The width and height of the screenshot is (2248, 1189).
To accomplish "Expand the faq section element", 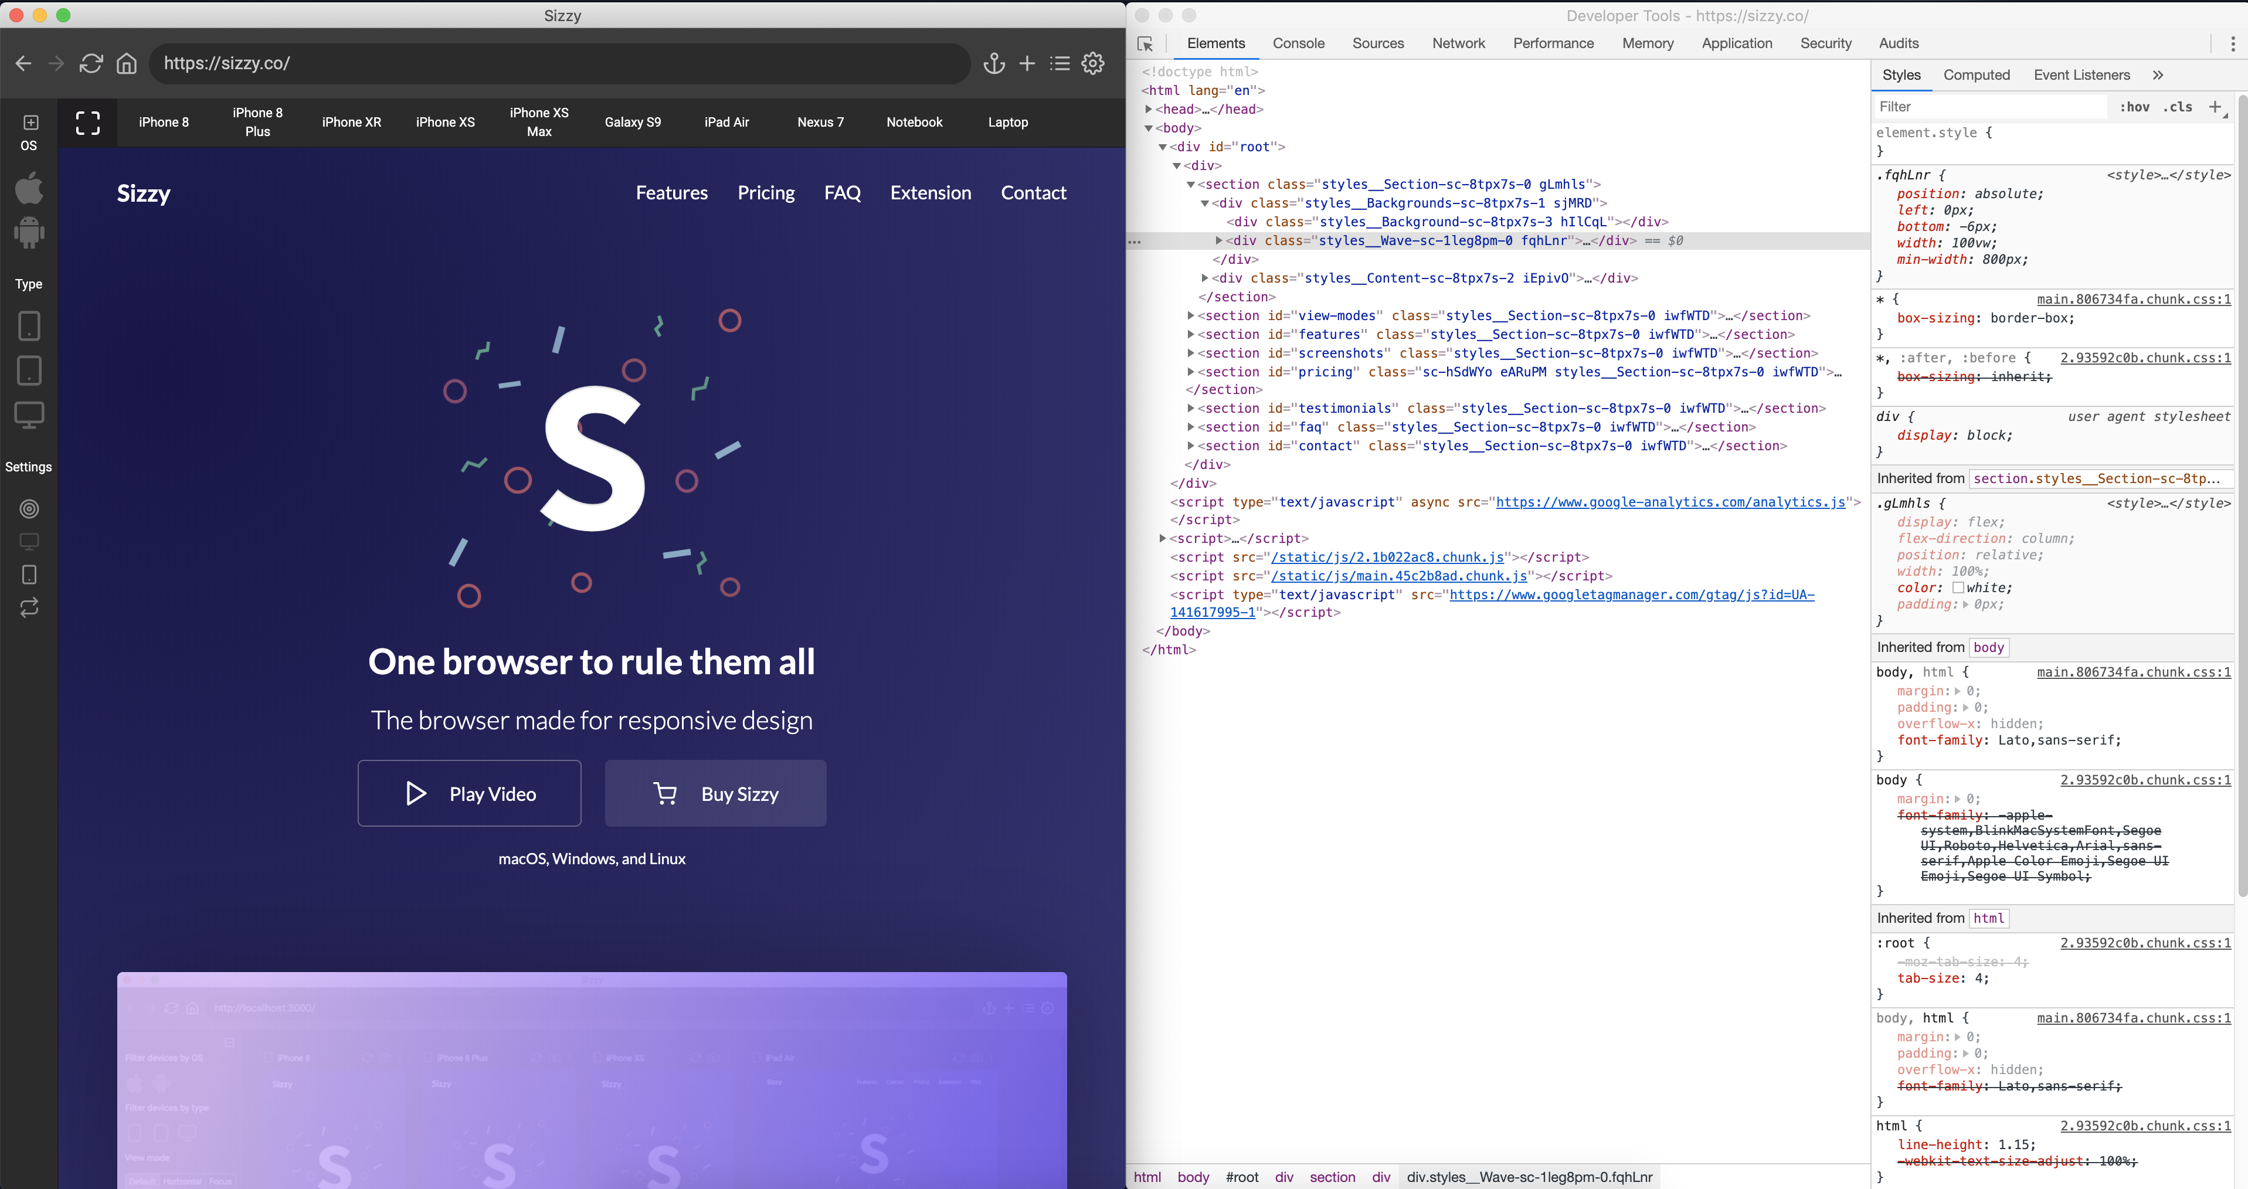I will pyautogui.click(x=1190, y=427).
